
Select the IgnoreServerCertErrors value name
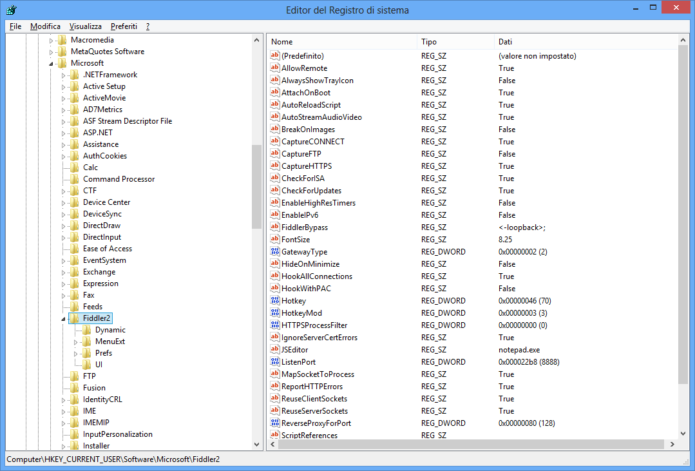[x=319, y=338]
